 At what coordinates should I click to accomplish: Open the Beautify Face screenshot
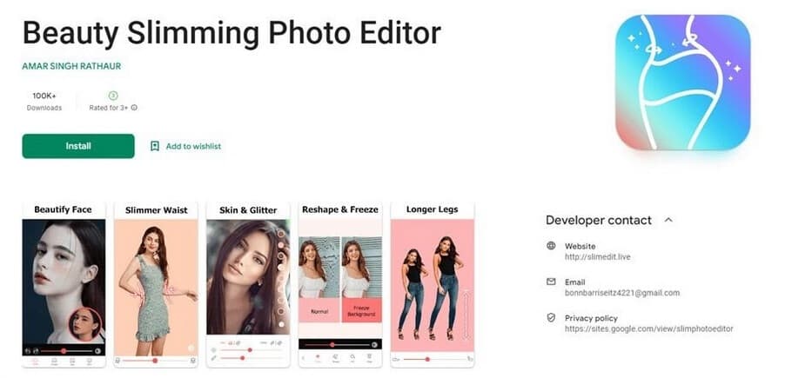tap(64, 284)
